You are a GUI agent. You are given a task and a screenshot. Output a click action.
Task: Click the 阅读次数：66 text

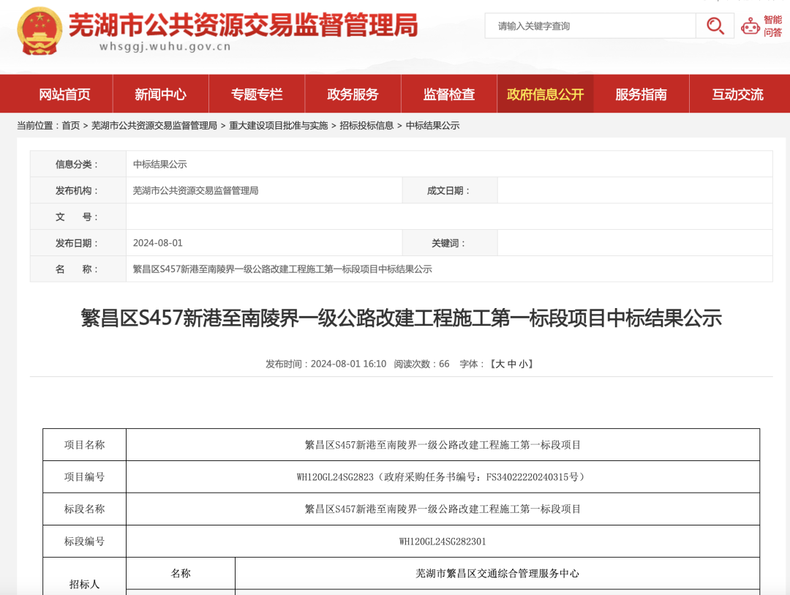(x=422, y=364)
